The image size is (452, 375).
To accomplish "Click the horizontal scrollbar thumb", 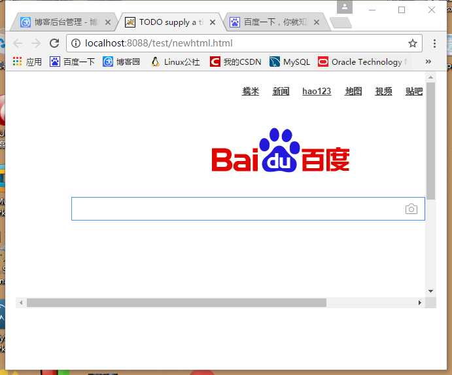I will pos(177,302).
